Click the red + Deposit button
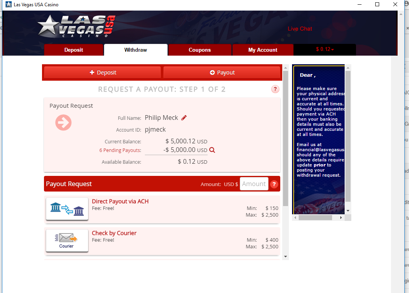This screenshot has height=293, width=409. pyautogui.click(x=102, y=72)
